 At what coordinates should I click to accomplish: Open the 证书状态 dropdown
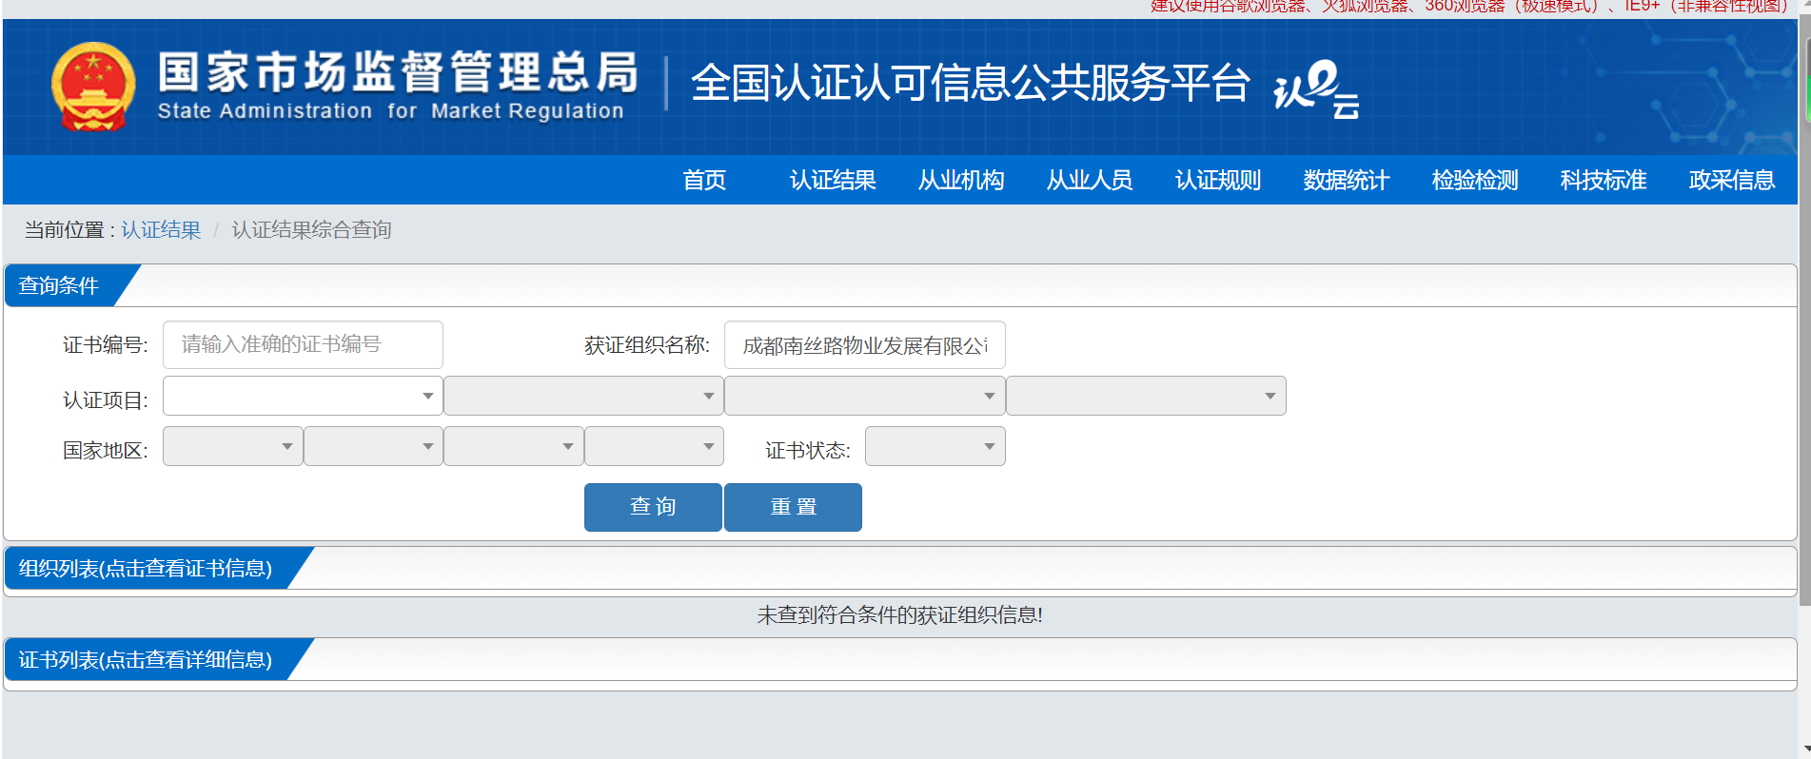pyautogui.click(x=935, y=446)
